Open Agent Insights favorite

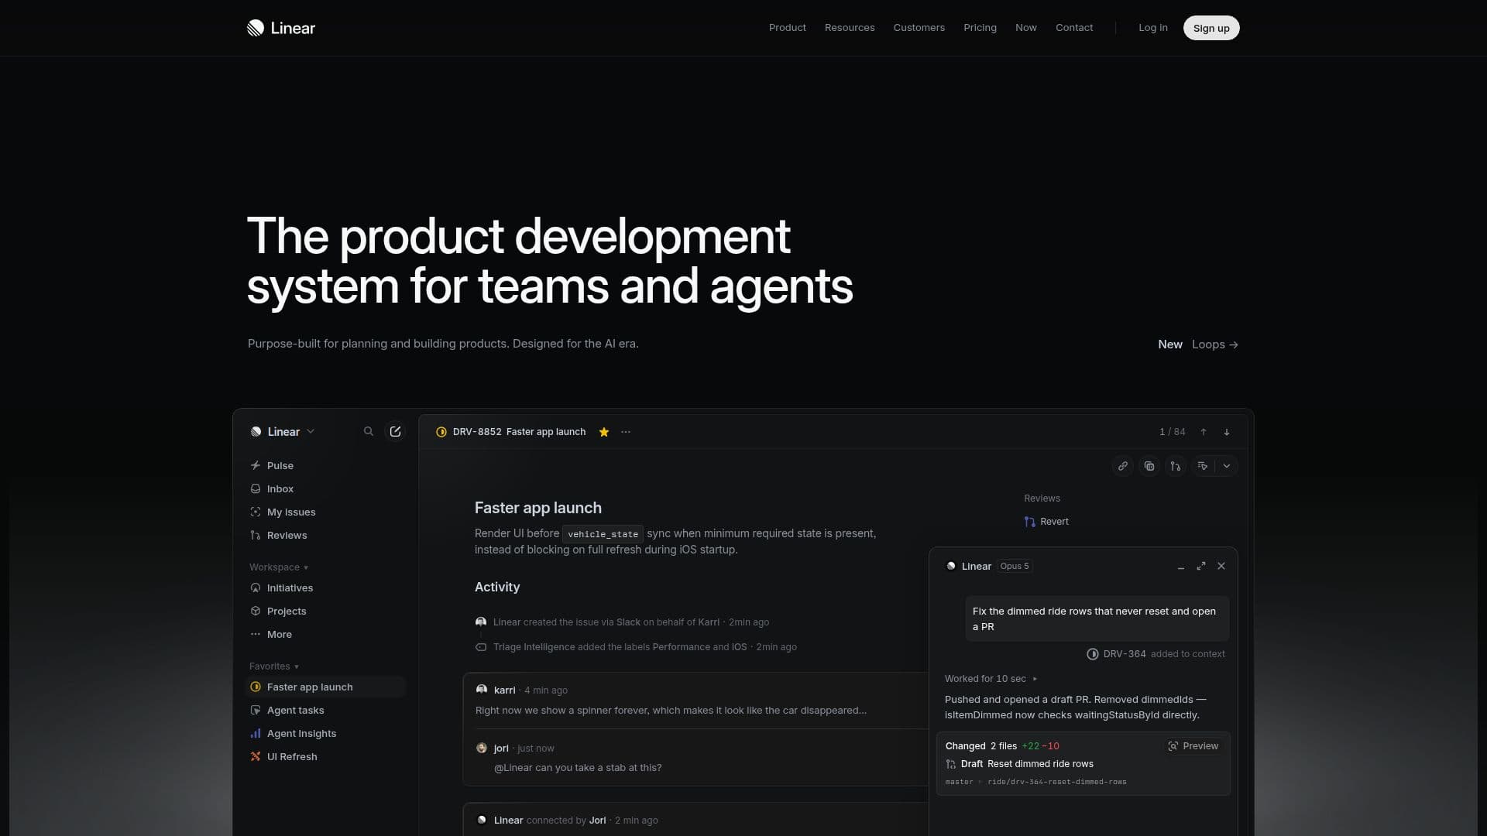(326, 734)
